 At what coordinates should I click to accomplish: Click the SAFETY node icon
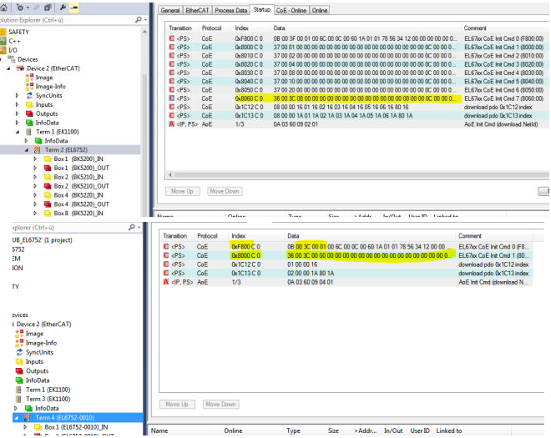click(3, 32)
